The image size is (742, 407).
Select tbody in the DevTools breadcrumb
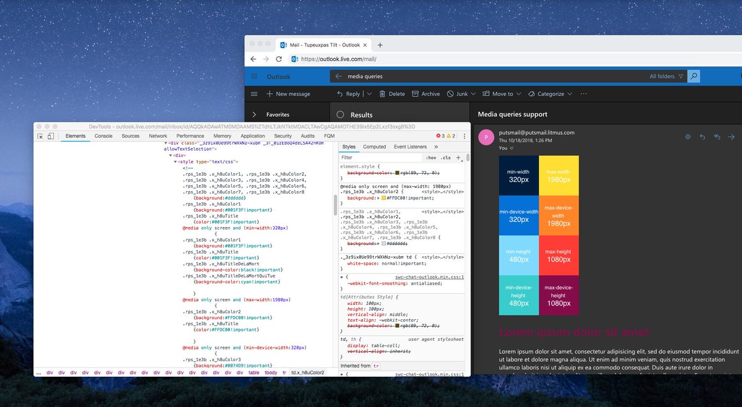(x=271, y=372)
